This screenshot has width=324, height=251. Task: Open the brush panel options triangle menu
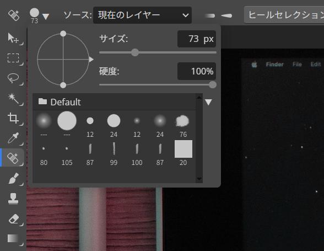[208, 102]
